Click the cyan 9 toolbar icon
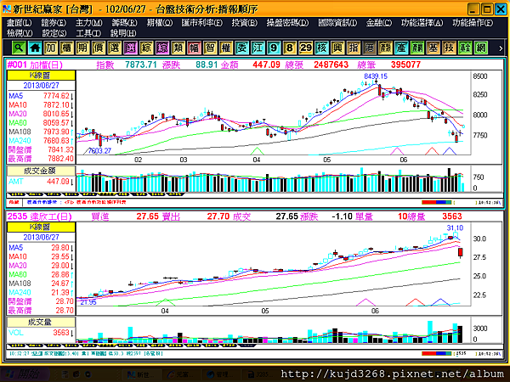This screenshot has height=382, width=510. 274,48
